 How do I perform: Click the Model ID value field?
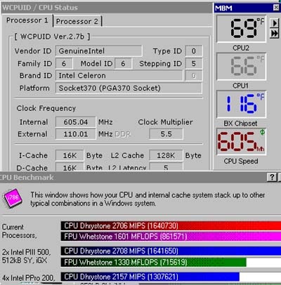[x=123, y=63]
